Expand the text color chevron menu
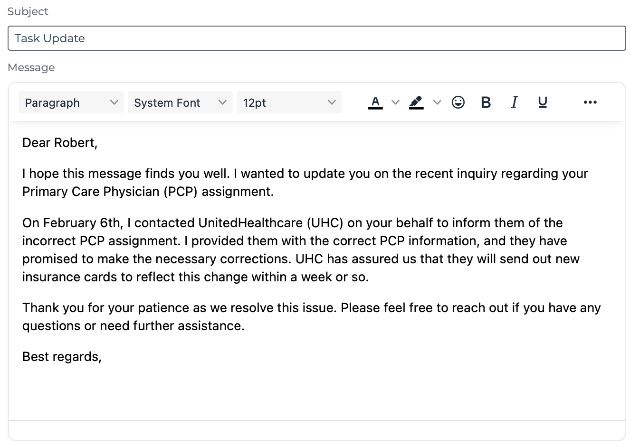Viewport: 630px width, 445px height. click(395, 102)
